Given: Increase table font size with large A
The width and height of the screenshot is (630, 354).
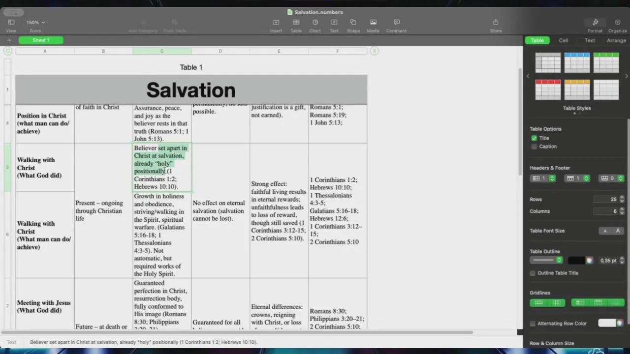Looking at the screenshot, I should [618, 231].
